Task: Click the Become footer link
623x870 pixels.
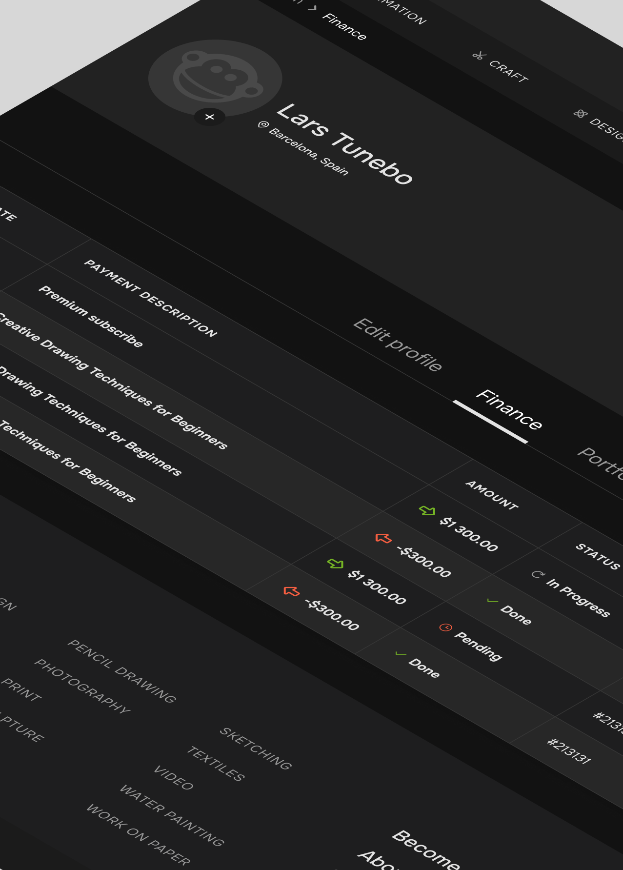Action: tap(425, 850)
